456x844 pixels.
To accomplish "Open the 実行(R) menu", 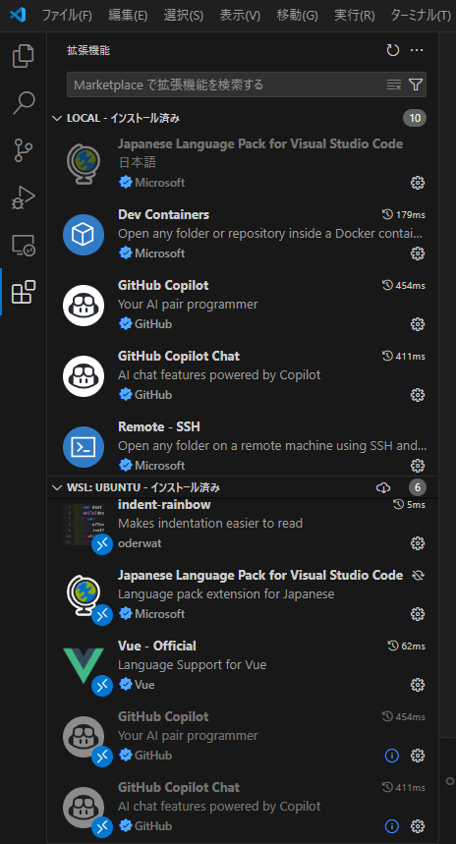I will pos(354,15).
